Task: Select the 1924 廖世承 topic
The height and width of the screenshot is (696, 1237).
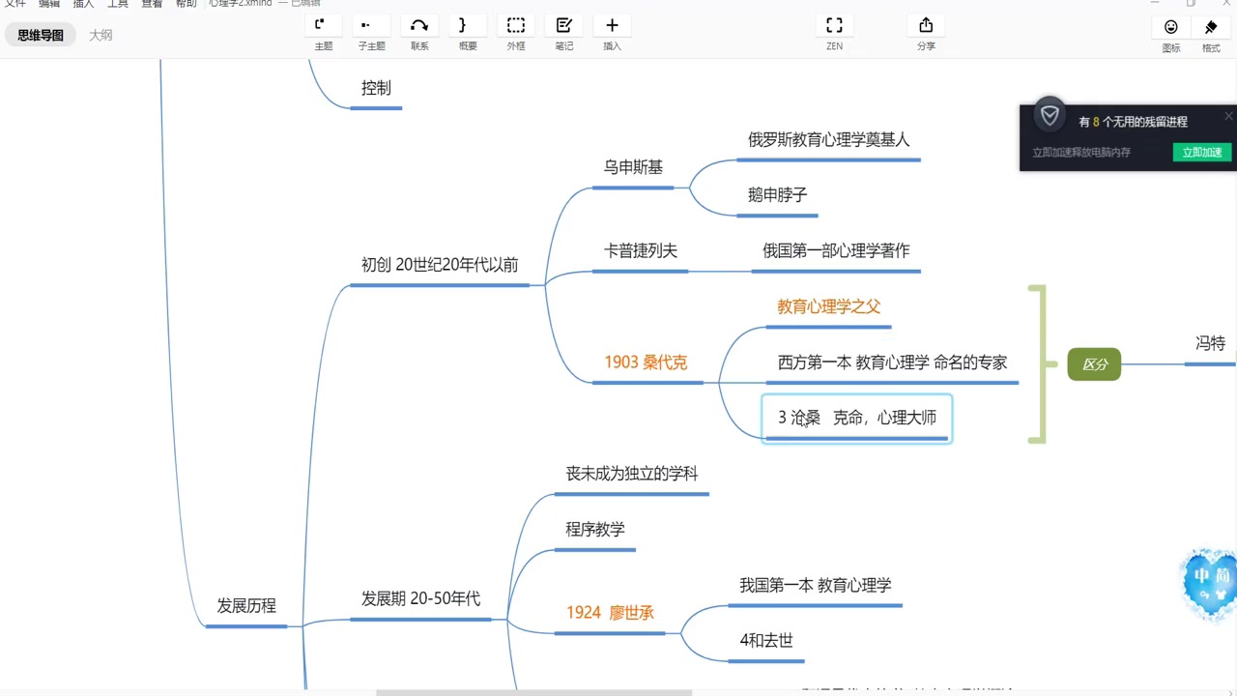Action: click(x=611, y=612)
